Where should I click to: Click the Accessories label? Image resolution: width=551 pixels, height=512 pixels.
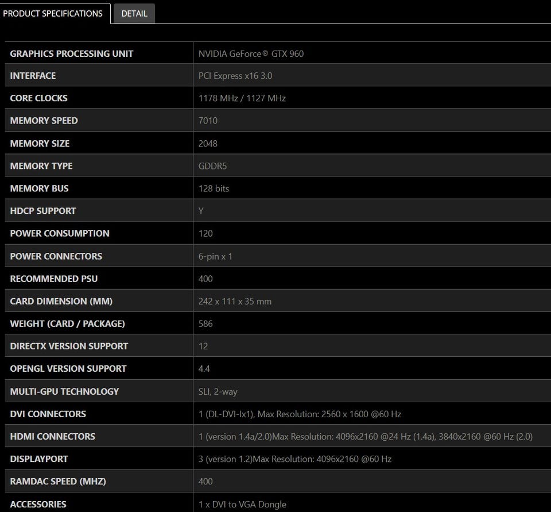click(x=38, y=505)
